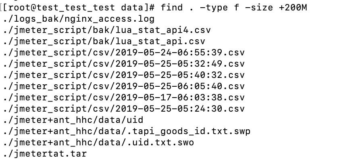Click the ./jmetertat.tar output line
The height and width of the screenshot is (159, 337).
click(45, 154)
